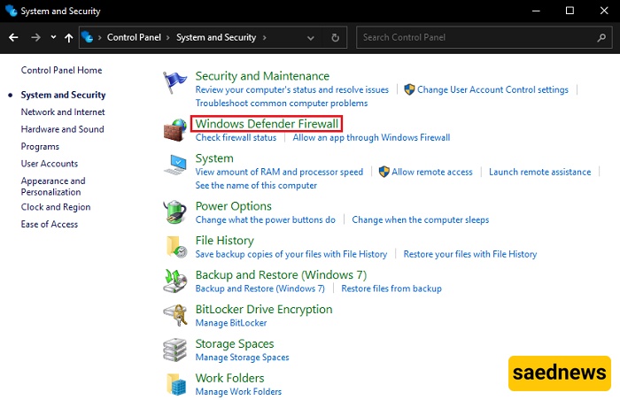This screenshot has height=400, width=620.
Task: Open the Storage Spaces drives icon
Action: pos(174,350)
